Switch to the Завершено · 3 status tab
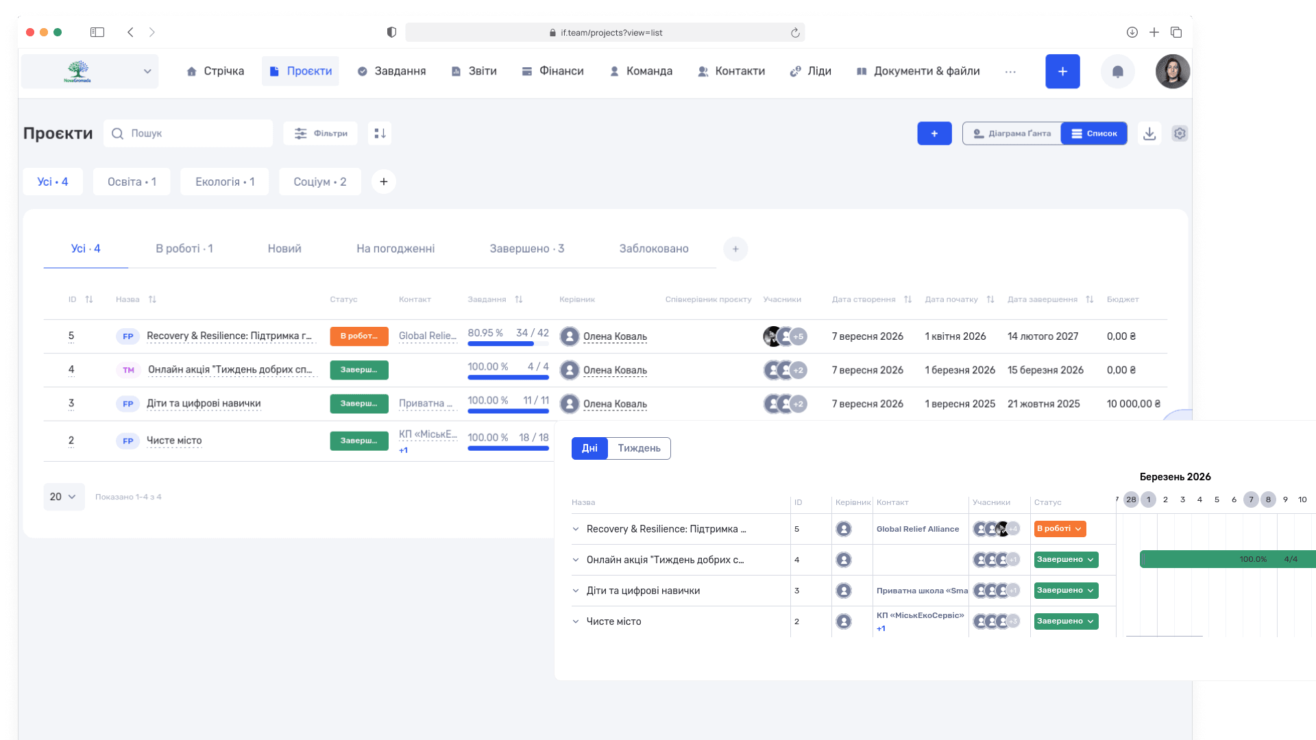 pyautogui.click(x=526, y=249)
